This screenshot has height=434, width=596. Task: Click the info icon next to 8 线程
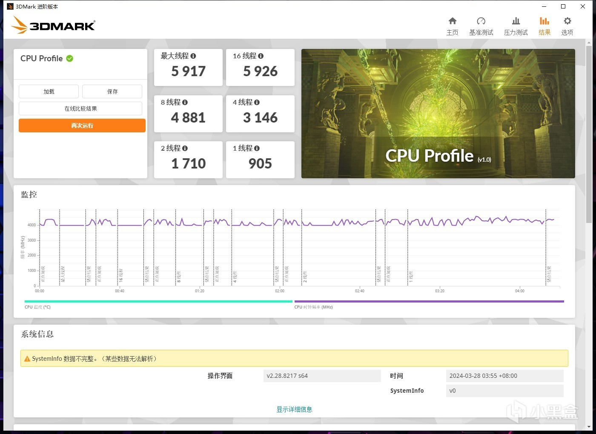(x=185, y=102)
